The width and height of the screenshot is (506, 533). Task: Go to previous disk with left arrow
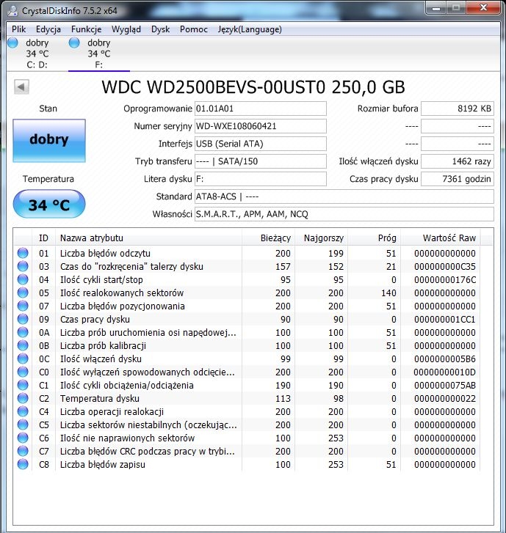[21, 87]
